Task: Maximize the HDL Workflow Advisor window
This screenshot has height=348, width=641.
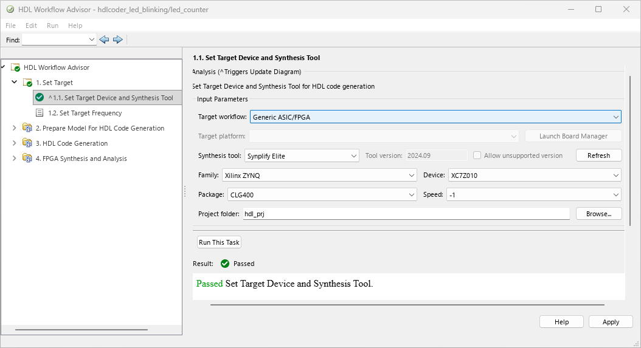Action: click(x=598, y=9)
